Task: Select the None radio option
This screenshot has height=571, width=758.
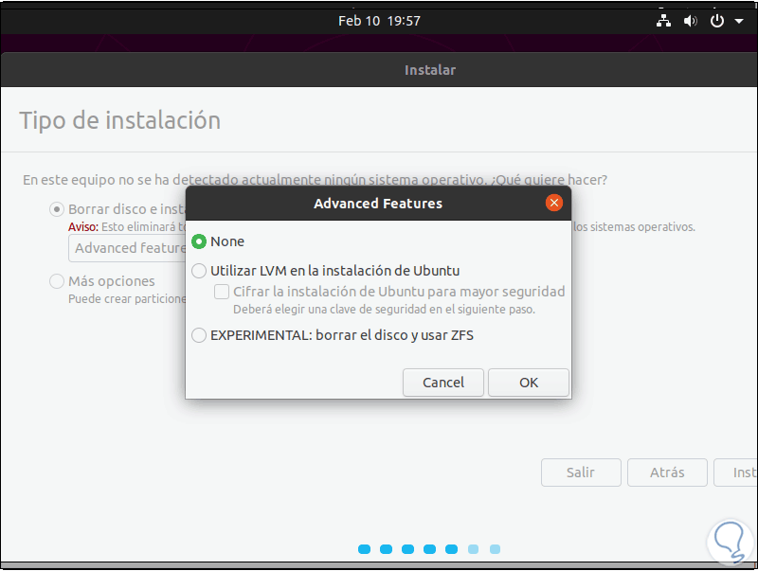Action: pos(199,241)
